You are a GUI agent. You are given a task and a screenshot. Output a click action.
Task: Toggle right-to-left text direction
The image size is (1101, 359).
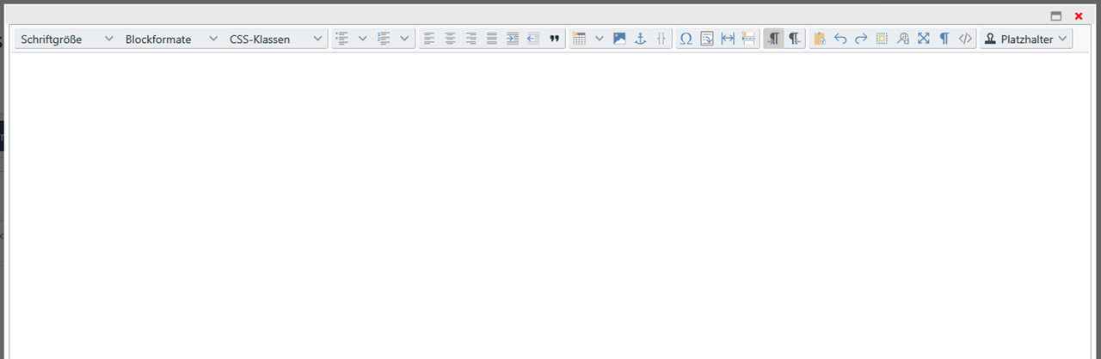tap(795, 39)
